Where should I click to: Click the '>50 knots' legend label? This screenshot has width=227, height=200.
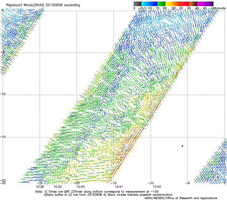click(218, 8)
